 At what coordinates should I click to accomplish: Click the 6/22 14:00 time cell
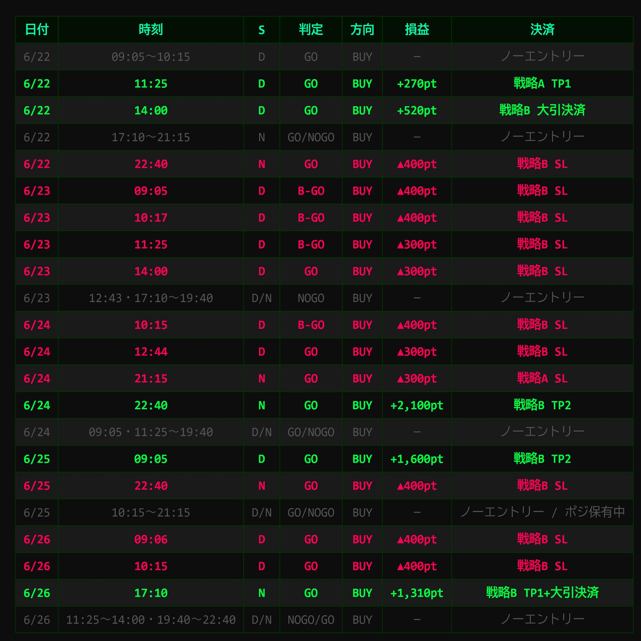tap(151, 111)
